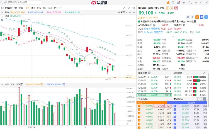Select the pencil drawing tool on chart

(124, 8)
